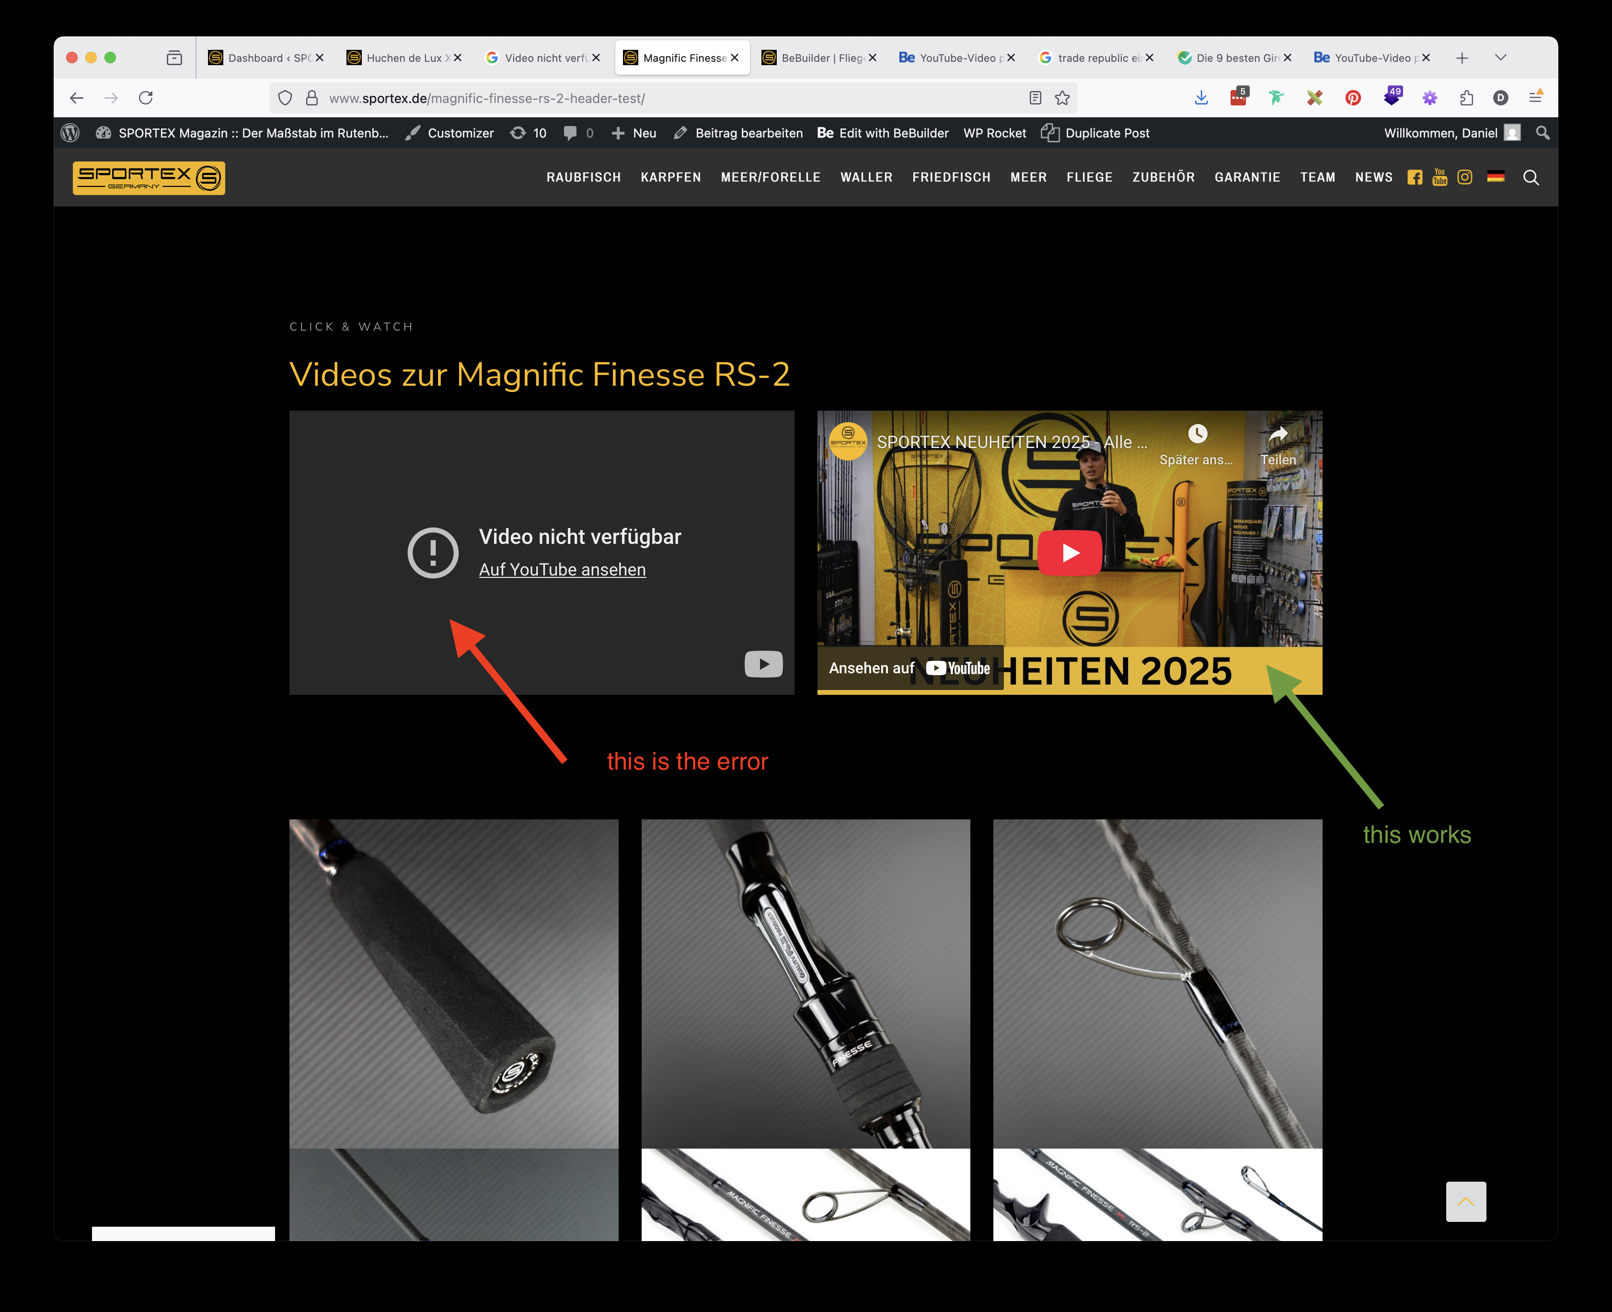
Task: Open the profile D extension icon
Action: click(x=1501, y=97)
